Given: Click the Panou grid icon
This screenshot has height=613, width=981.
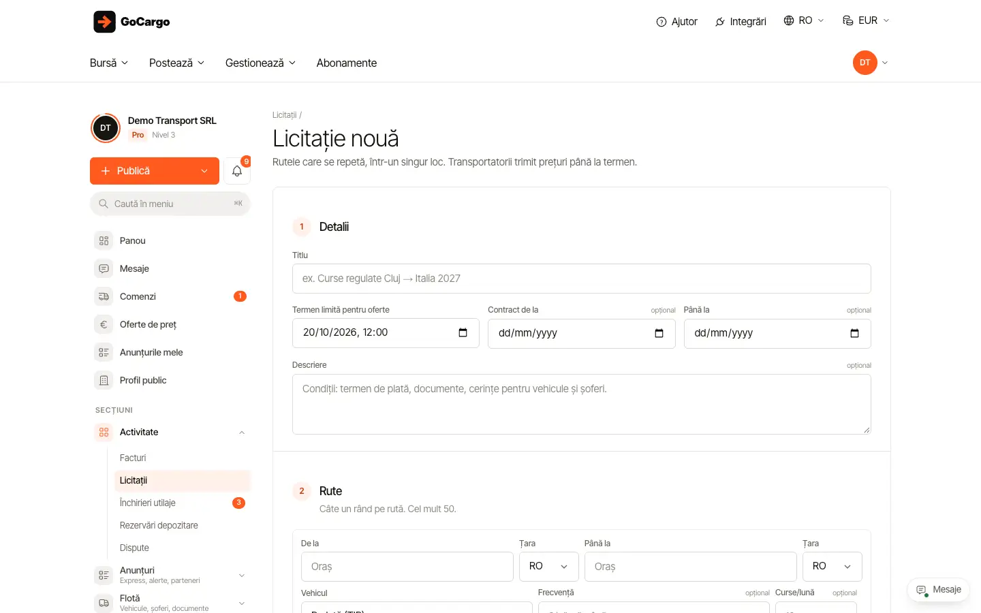Looking at the screenshot, I should point(104,240).
